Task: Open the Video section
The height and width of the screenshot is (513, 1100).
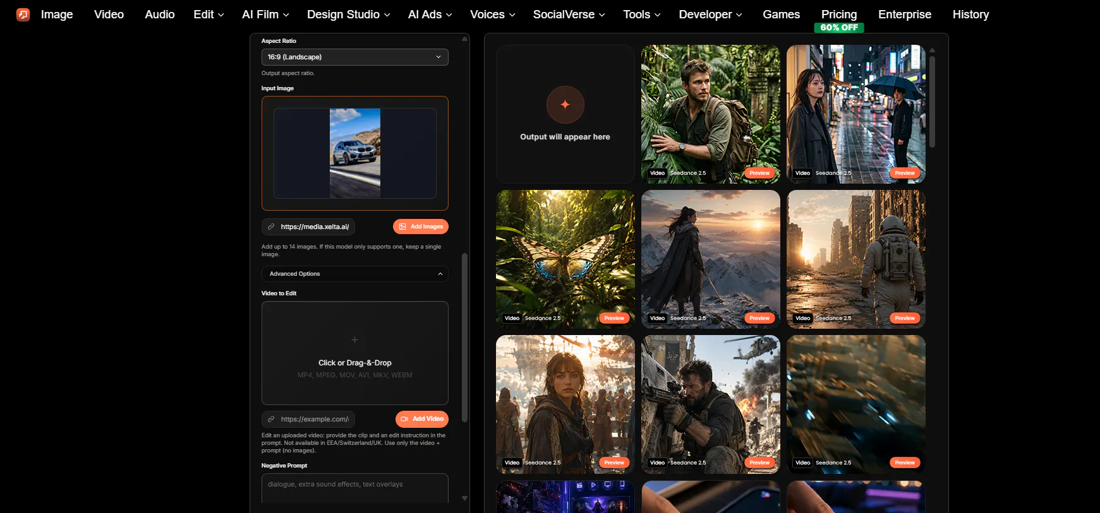Action: 109,15
